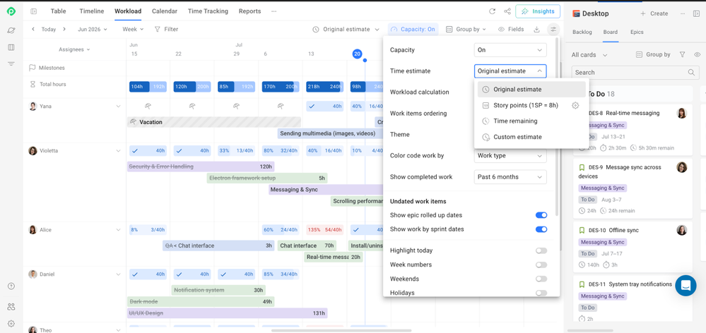Turn on the Weekends toggle

(x=541, y=279)
